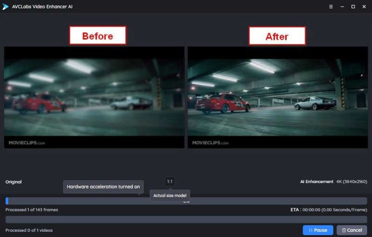Screen dimensions: 372x237
Task: Click the '4K (3840x2160)' resolution text
Action: click(351, 182)
